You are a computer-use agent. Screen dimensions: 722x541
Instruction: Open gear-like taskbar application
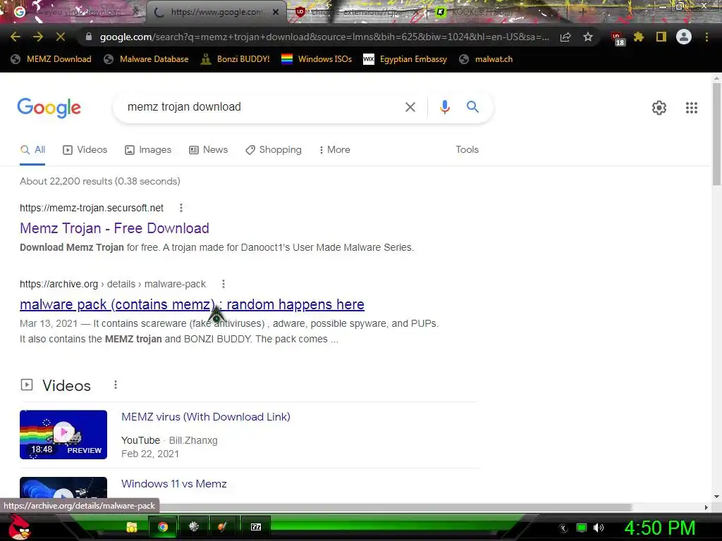[x=194, y=527]
